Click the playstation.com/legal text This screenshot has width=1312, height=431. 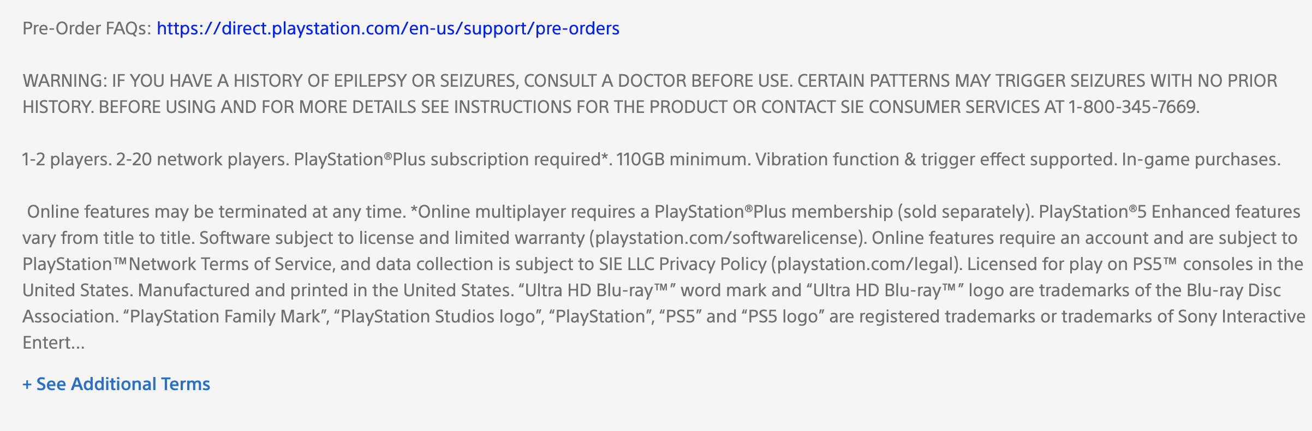(x=864, y=264)
